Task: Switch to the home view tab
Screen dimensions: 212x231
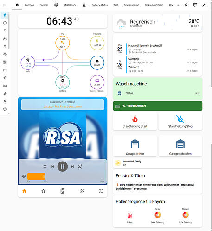Action: click(17, 5)
